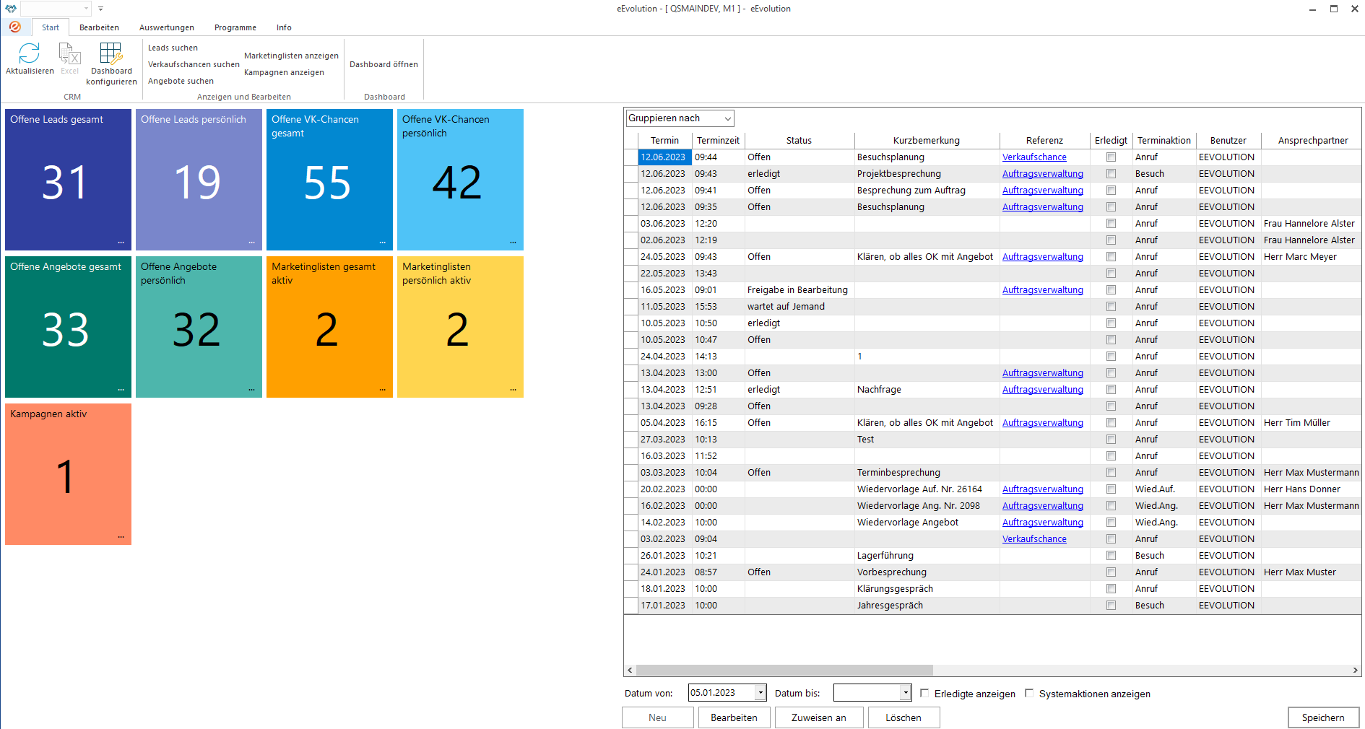The image size is (1365, 729).
Task: Click the Bearbeiten button below table
Action: 734,717
